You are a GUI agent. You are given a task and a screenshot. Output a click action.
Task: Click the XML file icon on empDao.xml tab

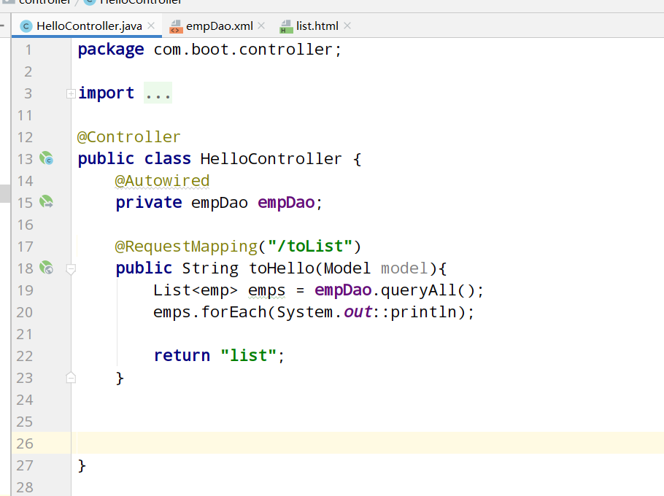pyautogui.click(x=176, y=26)
